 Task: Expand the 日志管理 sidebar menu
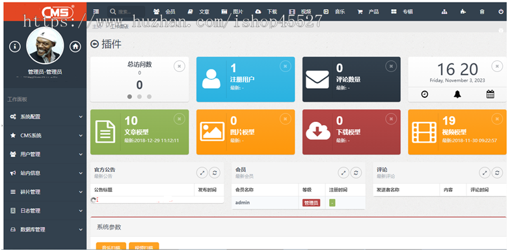(45, 211)
